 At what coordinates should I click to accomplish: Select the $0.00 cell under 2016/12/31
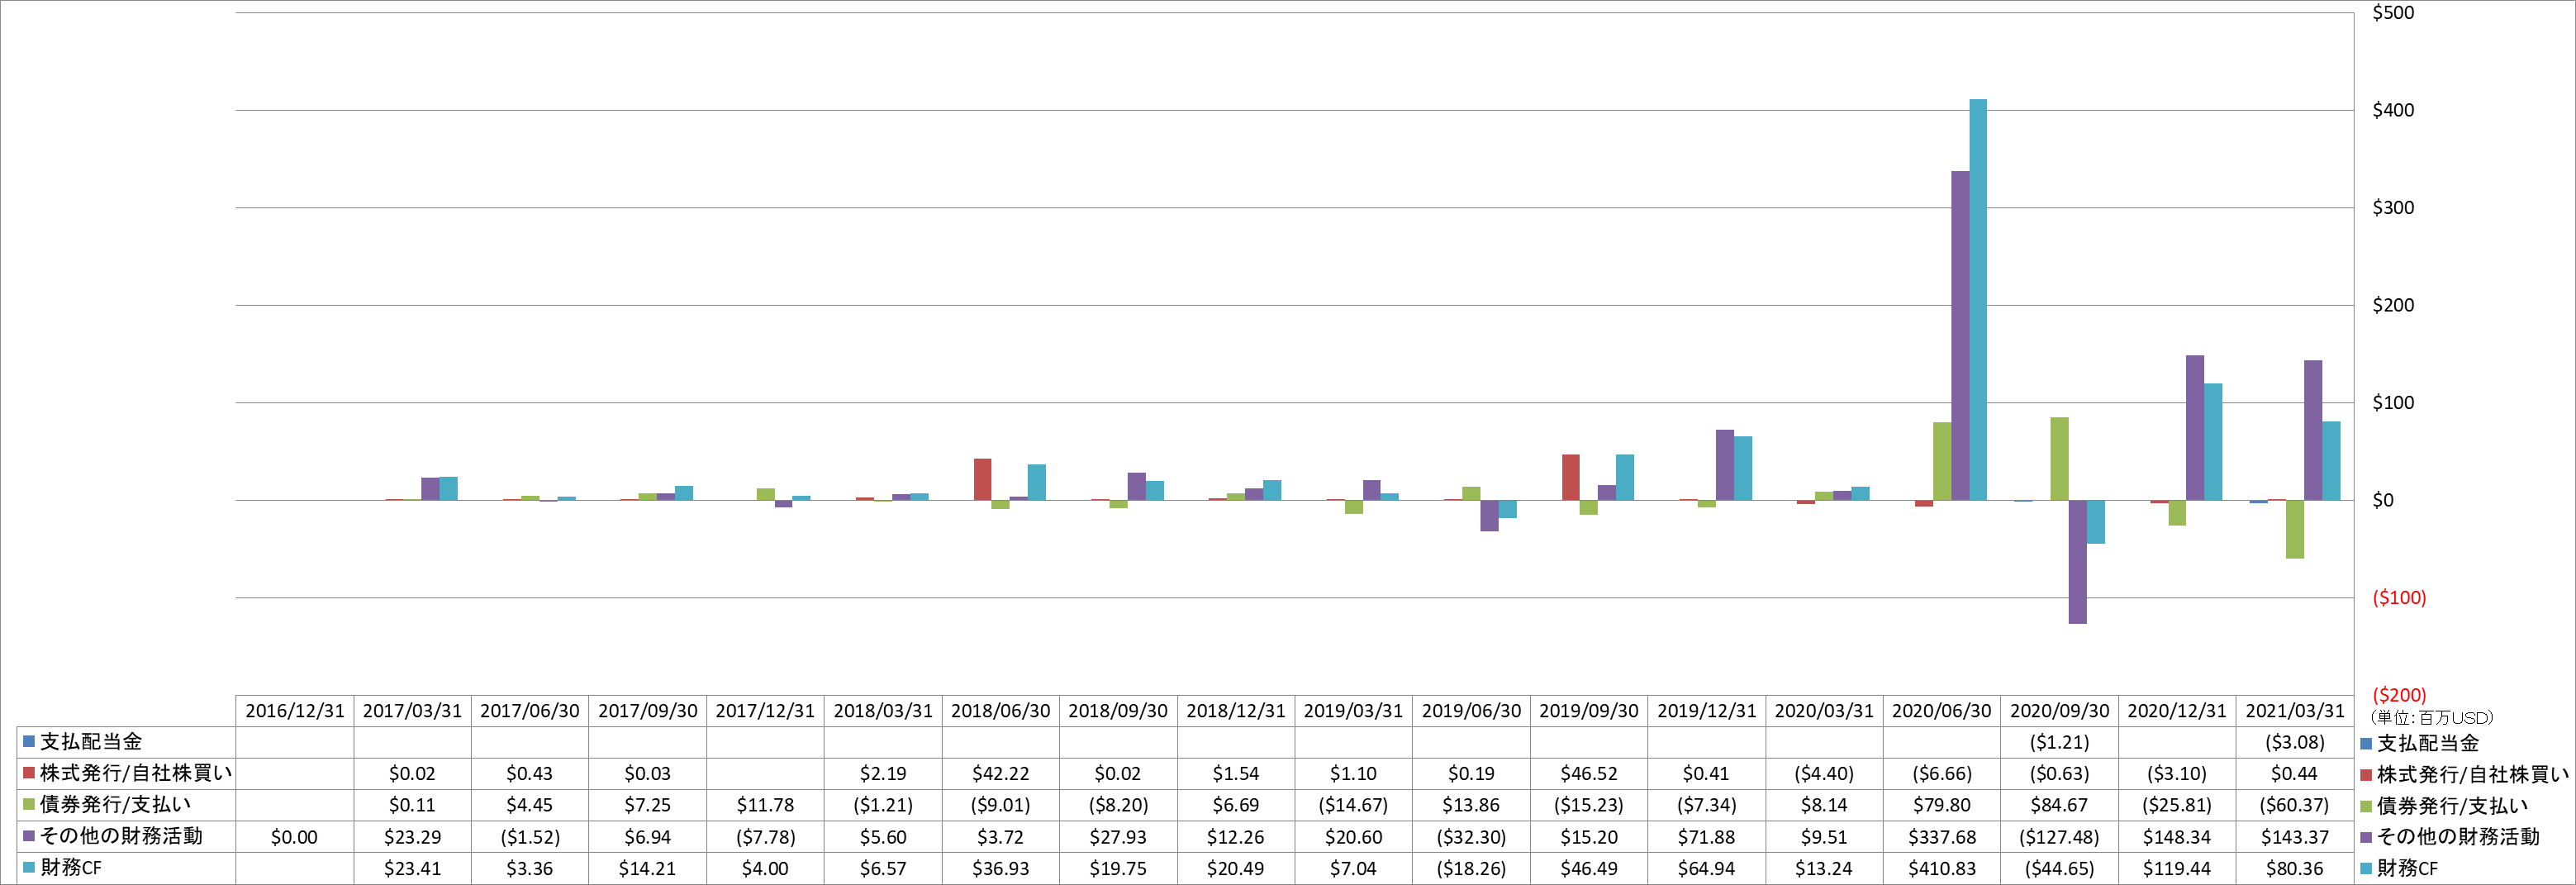(x=295, y=837)
